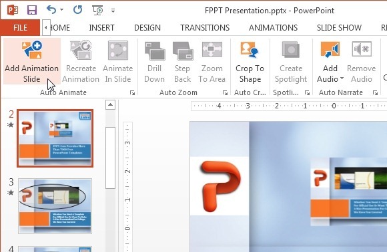Click the Crop To Shape tool
The width and height of the screenshot is (387, 252).
tap(250, 61)
